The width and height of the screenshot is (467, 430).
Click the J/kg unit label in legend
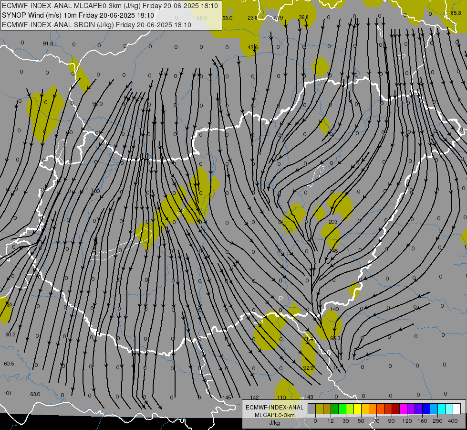[x=275, y=423]
